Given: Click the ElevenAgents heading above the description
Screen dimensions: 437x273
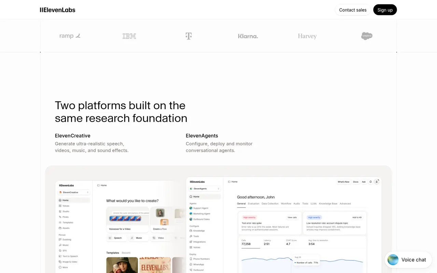Looking at the screenshot, I should 202,135.
